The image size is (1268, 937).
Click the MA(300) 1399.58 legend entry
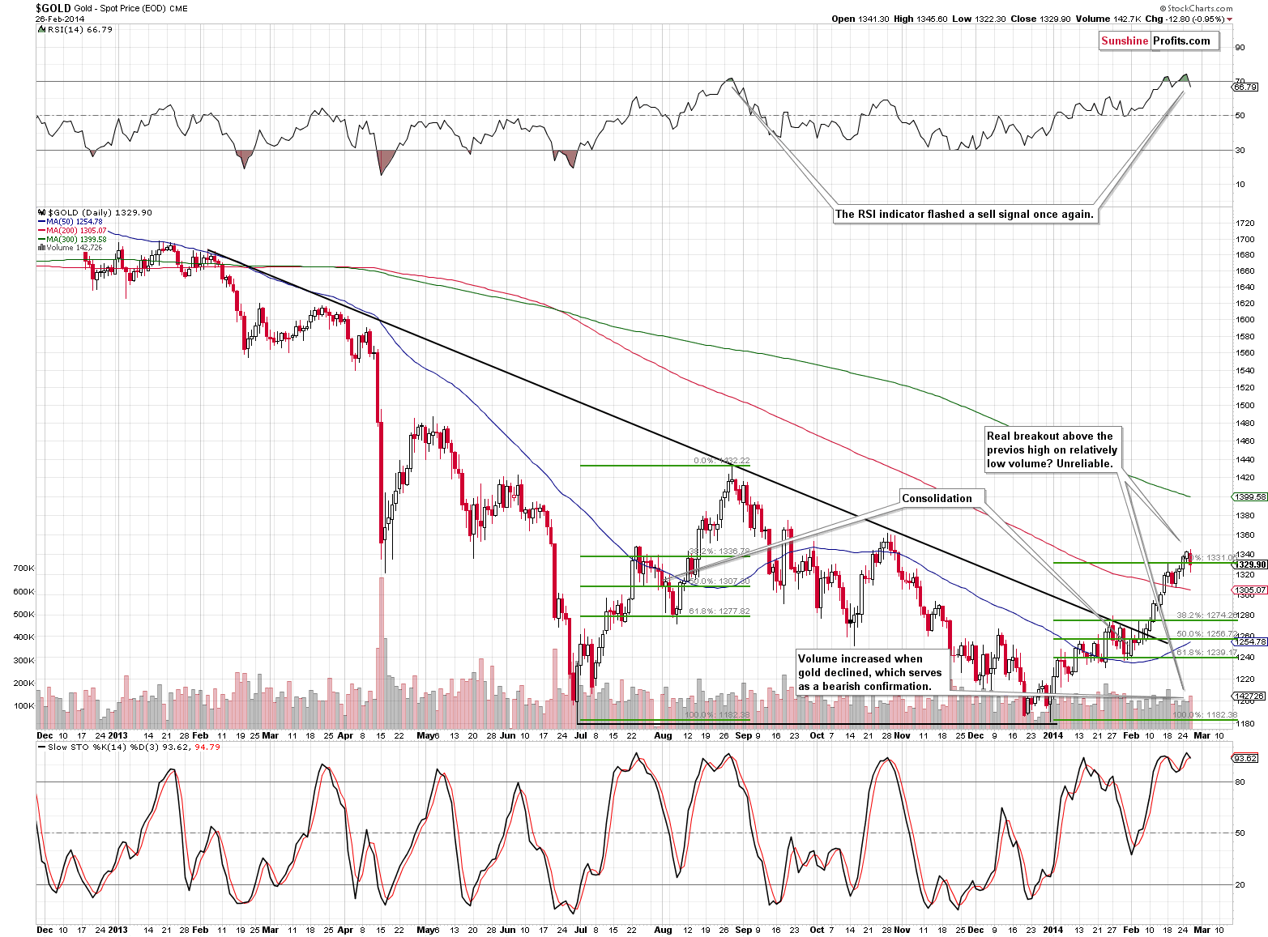76,239
